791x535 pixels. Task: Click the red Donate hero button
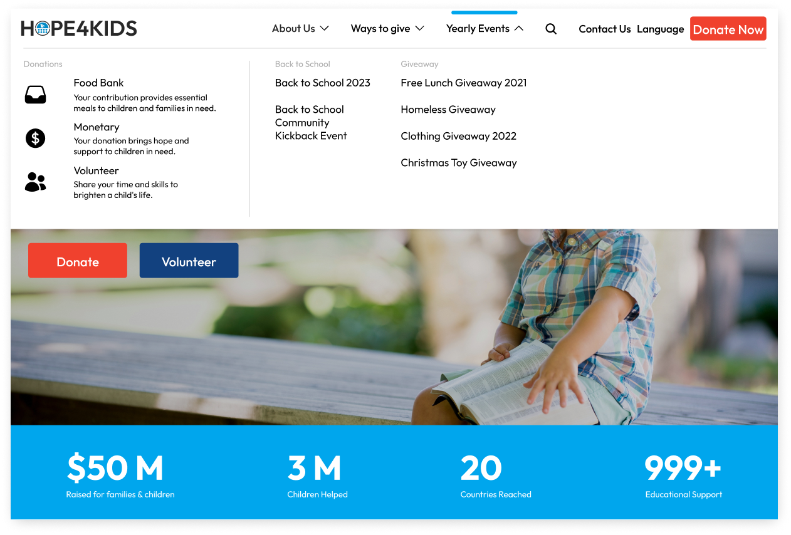(78, 261)
